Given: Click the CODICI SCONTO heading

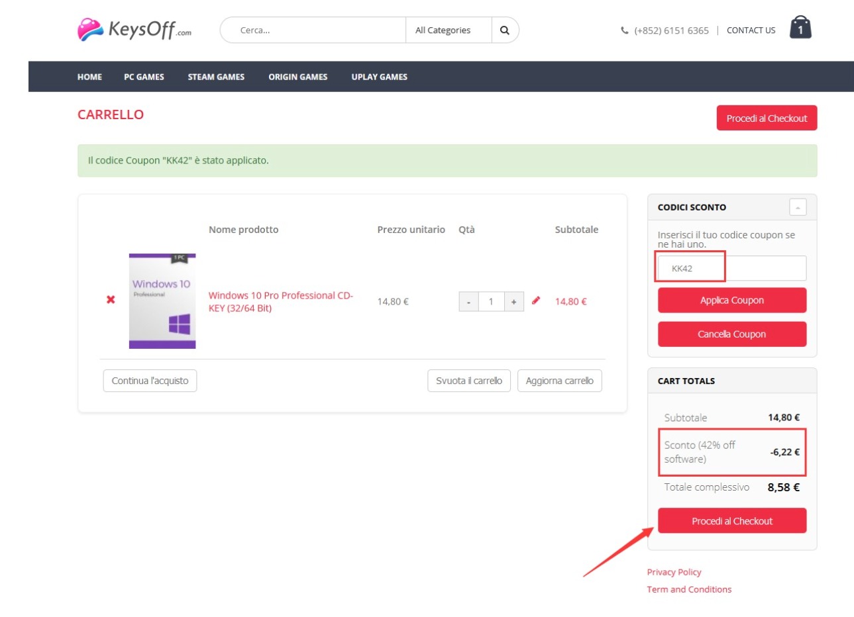Looking at the screenshot, I should tap(692, 207).
